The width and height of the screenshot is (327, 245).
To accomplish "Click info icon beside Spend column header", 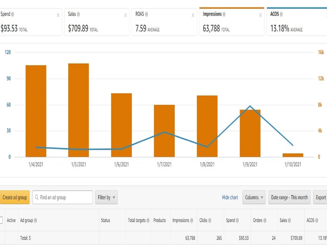I will pos(237,220).
